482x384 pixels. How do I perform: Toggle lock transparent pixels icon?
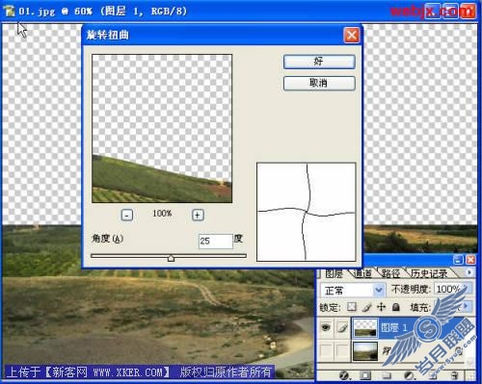point(352,307)
